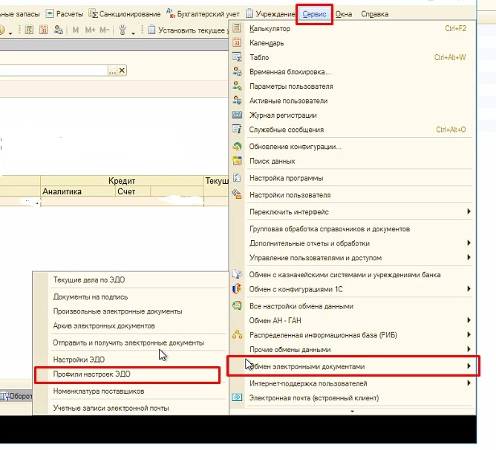Screen dimensions: 496x450
Task: Click the ellipsis button beside input field
Action: tap(112, 70)
